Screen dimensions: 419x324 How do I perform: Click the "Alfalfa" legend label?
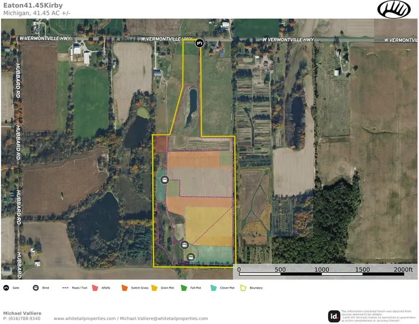click(106, 288)
